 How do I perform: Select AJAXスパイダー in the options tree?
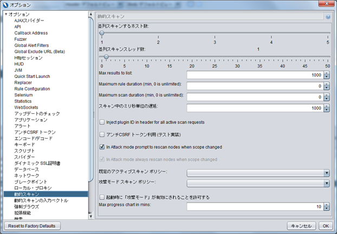(29, 21)
